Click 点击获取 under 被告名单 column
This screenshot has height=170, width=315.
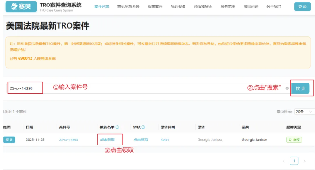[x=107, y=139]
